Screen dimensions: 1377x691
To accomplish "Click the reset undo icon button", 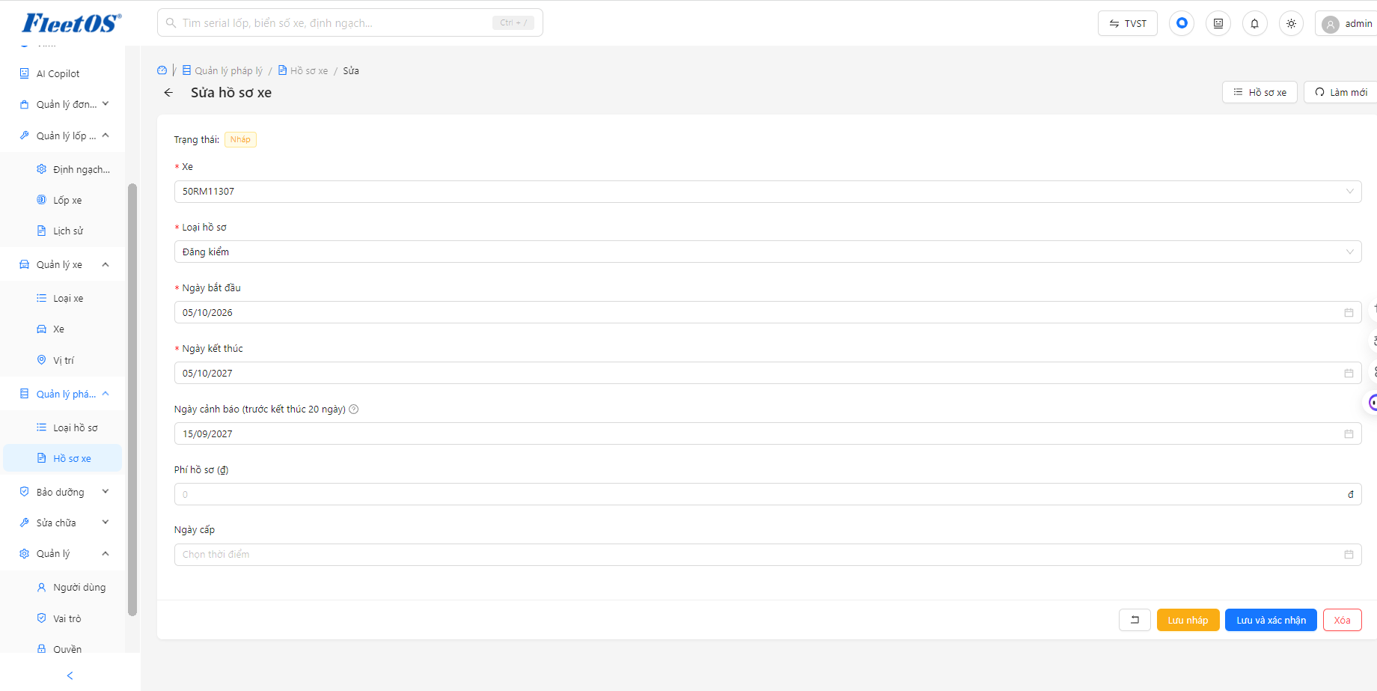I will [x=1135, y=620].
